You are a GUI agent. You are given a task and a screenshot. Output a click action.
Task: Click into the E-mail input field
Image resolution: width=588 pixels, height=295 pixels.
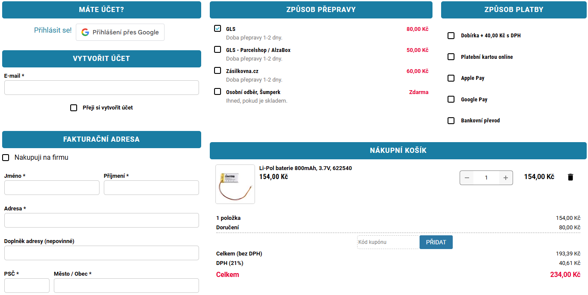pos(102,88)
